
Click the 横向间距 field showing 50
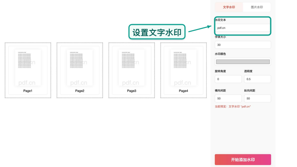(228, 99)
